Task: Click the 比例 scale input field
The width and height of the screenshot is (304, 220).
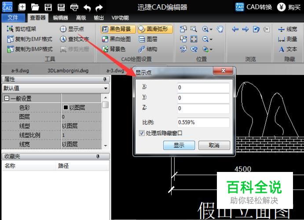Action: pyautogui.click(x=203, y=123)
